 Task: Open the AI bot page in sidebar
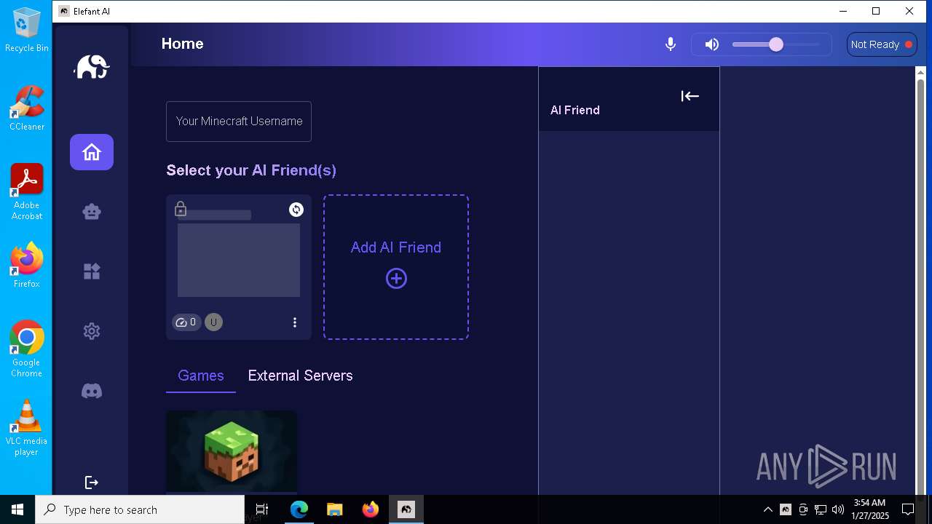tap(92, 212)
